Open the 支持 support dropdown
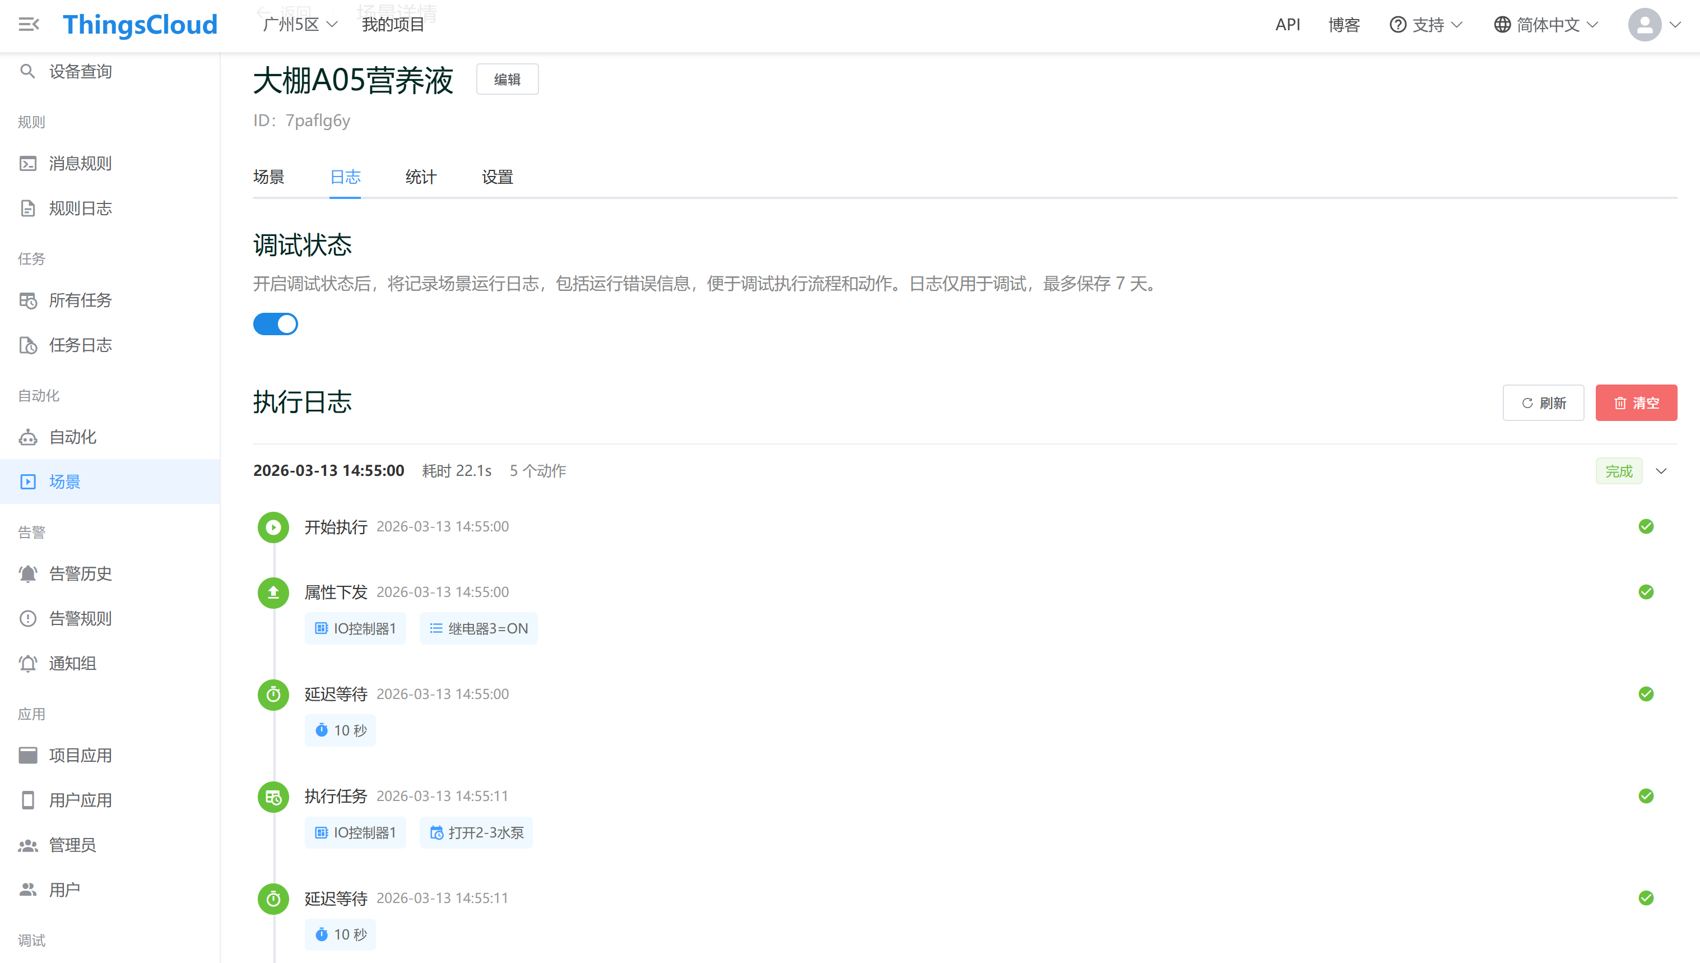Screen dimensions: 1700x963 tap(1427, 25)
